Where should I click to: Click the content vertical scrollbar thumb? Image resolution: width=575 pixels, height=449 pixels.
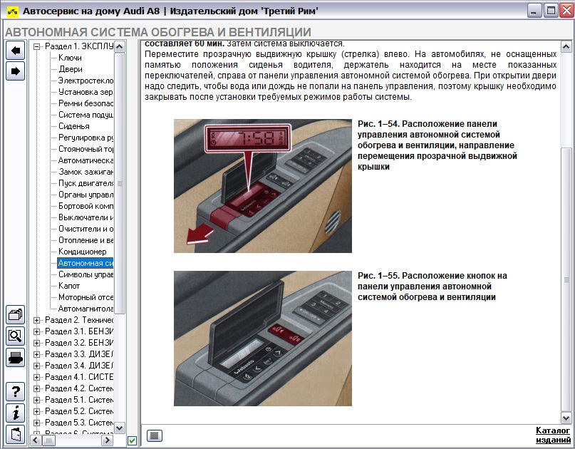coord(566,279)
